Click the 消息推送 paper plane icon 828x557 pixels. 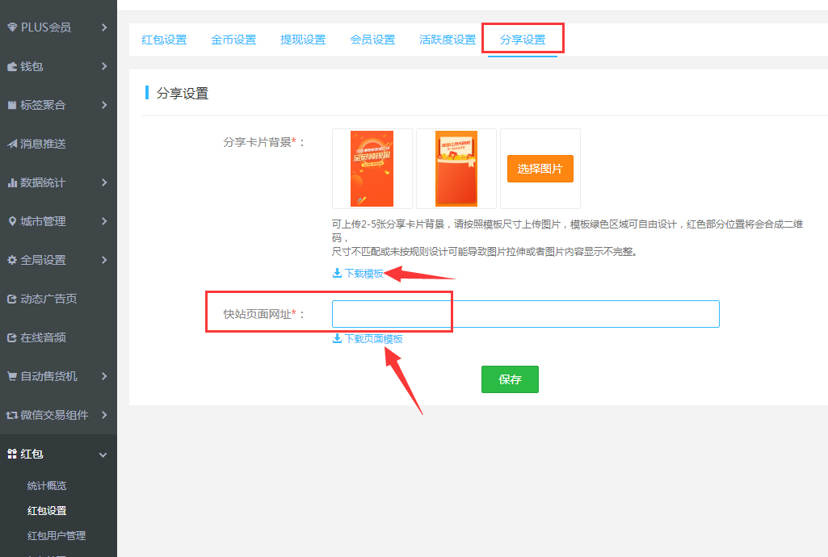pos(12,144)
